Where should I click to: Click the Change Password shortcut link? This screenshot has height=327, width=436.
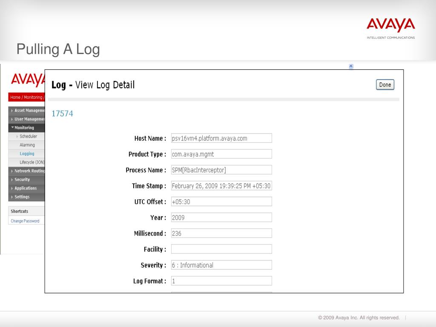[x=25, y=221]
